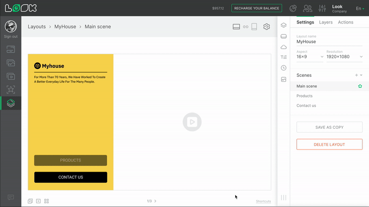This screenshot has height=207, width=369.
Task: Click the Recharge Your Balance button
Action: 256,8
